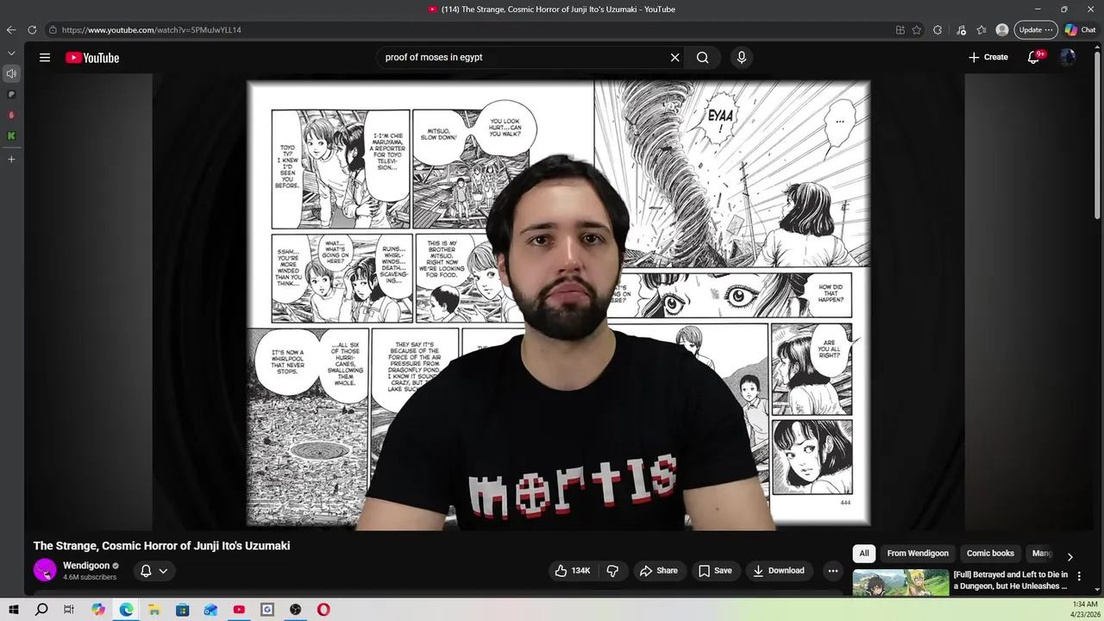This screenshot has height=621, width=1104.
Task: Dislike the video
Action: [x=612, y=571]
